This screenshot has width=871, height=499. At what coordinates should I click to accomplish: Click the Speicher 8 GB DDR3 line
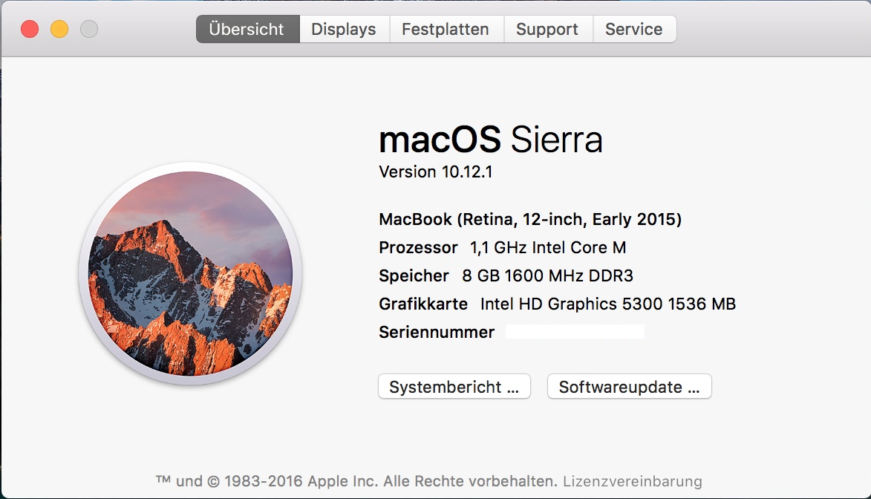pos(506,275)
